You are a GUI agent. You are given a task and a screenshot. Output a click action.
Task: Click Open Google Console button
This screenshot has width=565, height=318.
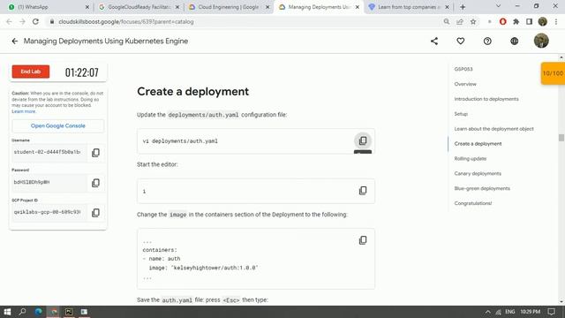pyautogui.click(x=58, y=125)
